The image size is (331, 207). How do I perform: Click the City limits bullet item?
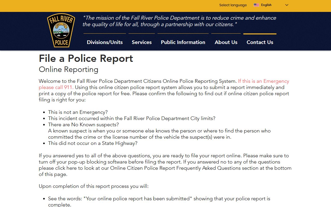pos(132,118)
